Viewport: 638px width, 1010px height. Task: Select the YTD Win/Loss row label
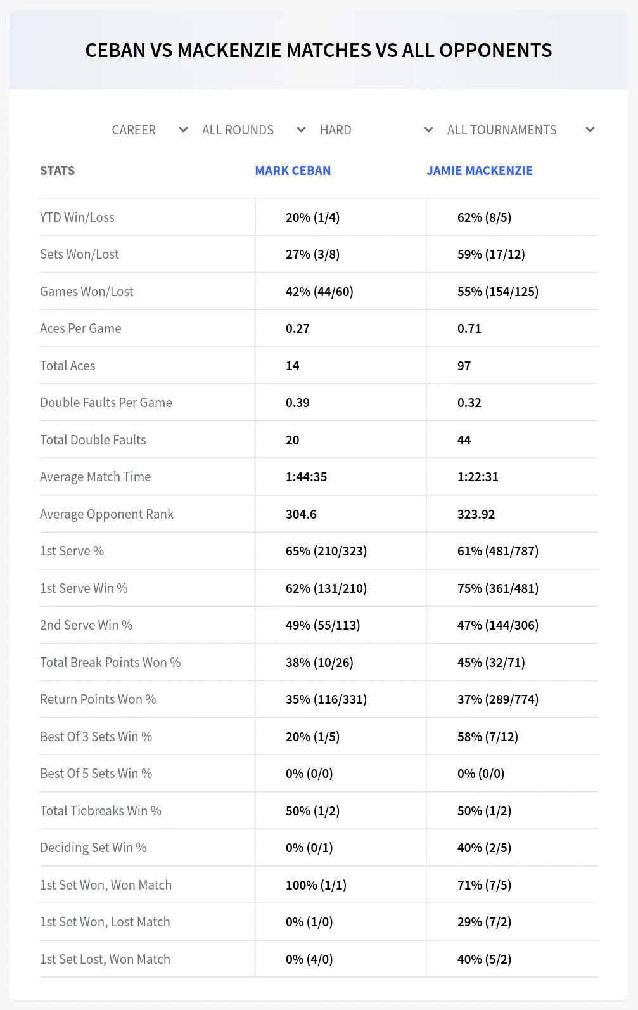(x=77, y=217)
